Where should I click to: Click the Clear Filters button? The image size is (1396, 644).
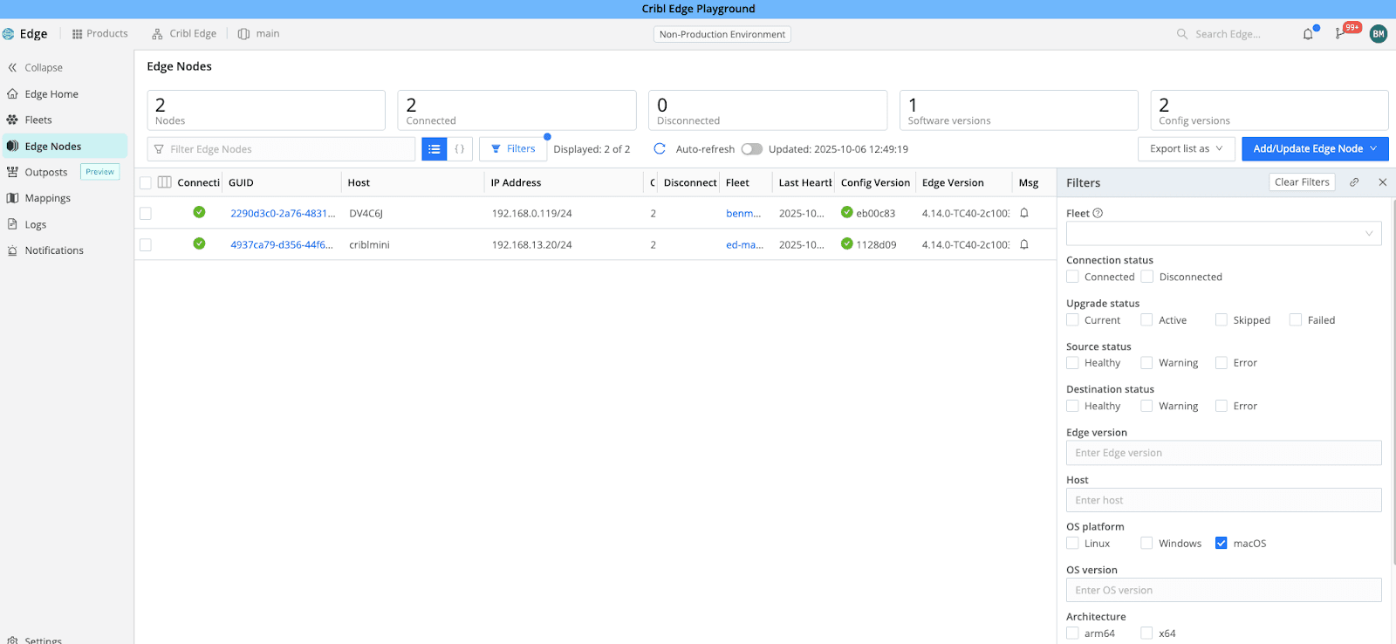tap(1302, 182)
